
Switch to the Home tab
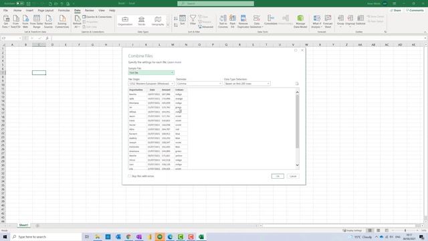[17, 11]
